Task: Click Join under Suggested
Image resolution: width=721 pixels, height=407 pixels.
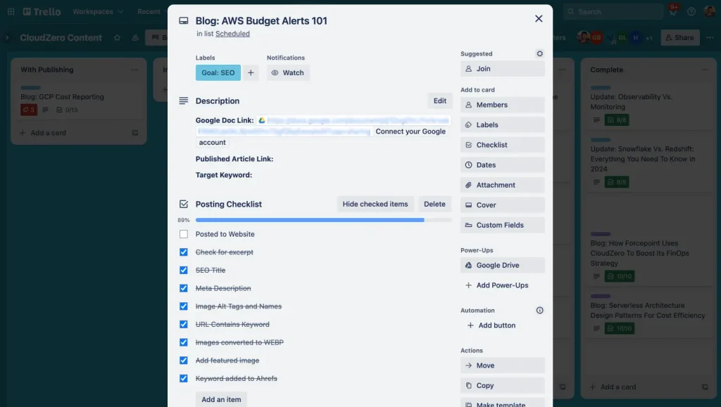Action: tap(503, 68)
